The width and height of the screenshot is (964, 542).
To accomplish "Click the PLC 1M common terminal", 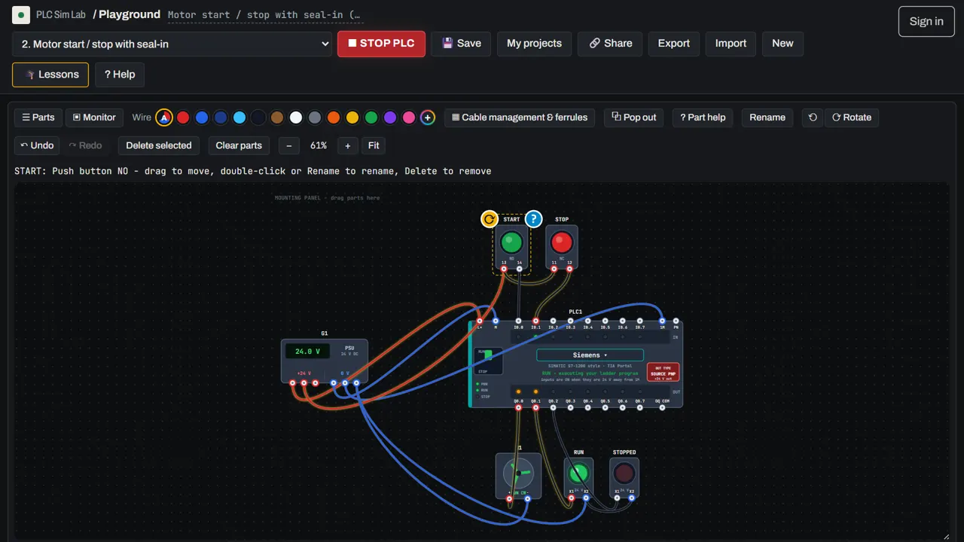I will [x=662, y=321].
